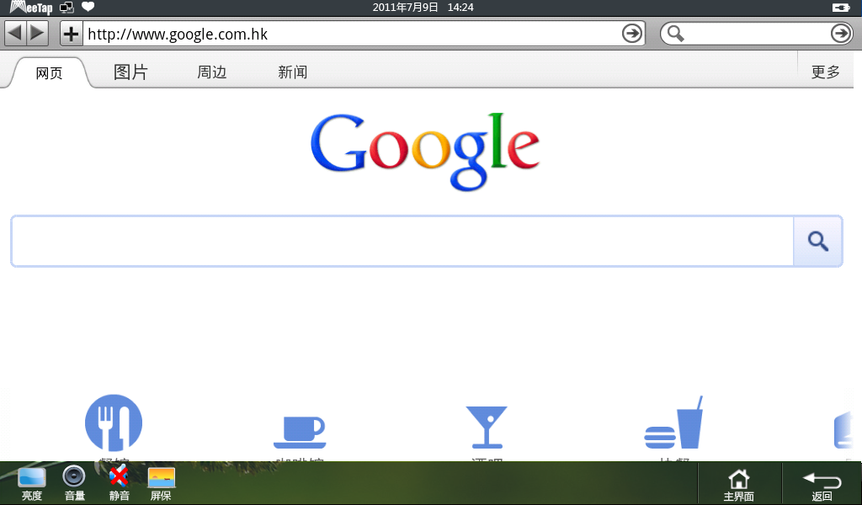Screen dimensions: 862x505
Task: Click the 返回 back button
Action: [822, 485]
